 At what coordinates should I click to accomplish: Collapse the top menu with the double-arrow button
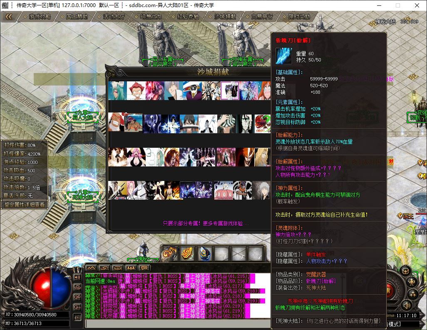[9, 17]
